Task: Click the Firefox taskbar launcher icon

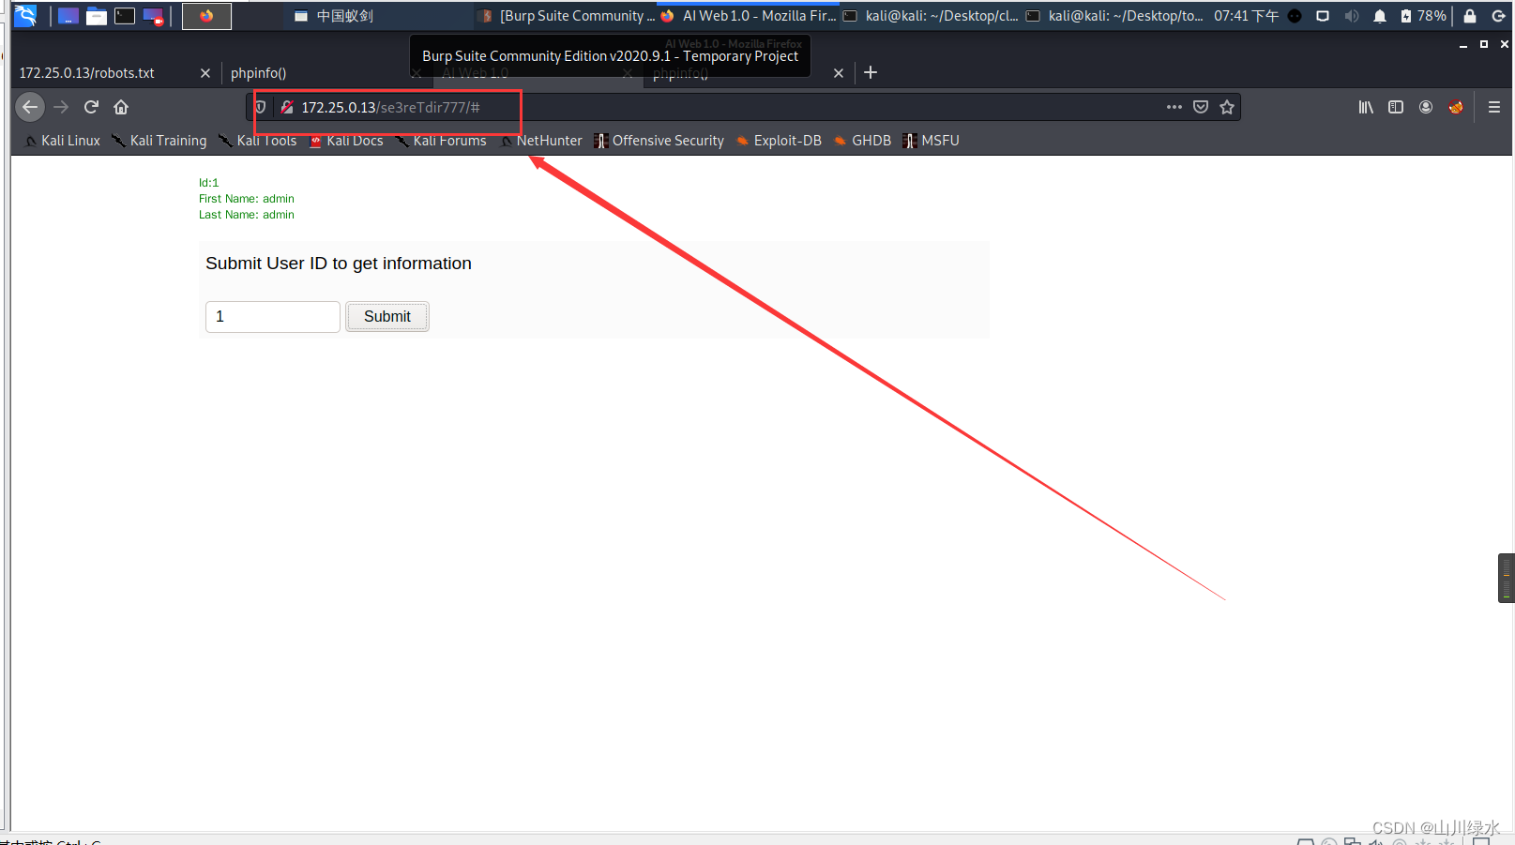Action: [206, 16]
